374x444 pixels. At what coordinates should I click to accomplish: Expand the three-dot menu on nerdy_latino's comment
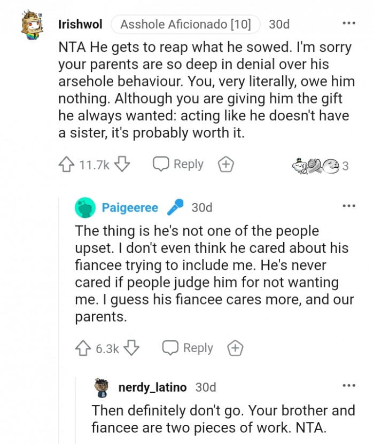click(x=349, y=385)
